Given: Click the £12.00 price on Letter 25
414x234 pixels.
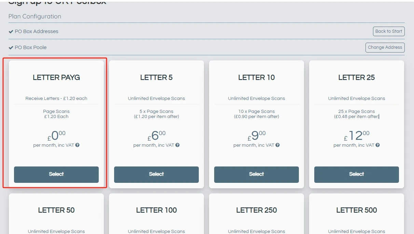Looking at the screenshot, I should pos(357,136).
